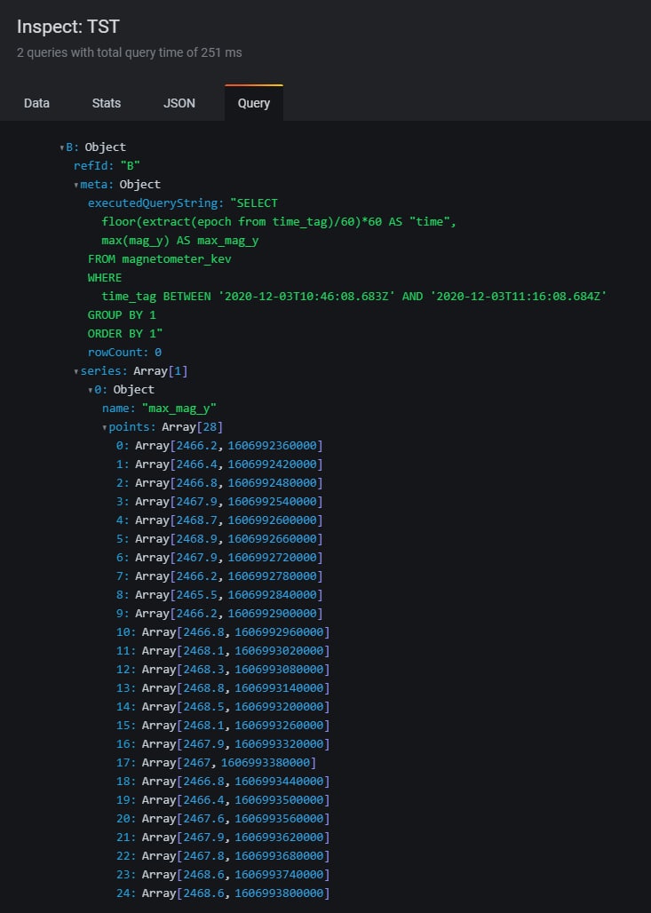Click point 24 timestamp 1606993800000
This screenshot has width=651, height=913.
[x=280, y=893]
